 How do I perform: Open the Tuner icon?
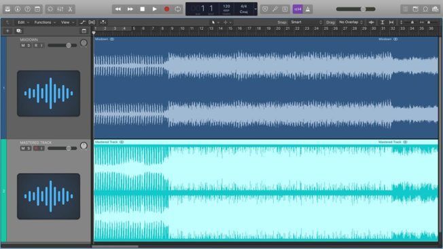coord(275,9)
